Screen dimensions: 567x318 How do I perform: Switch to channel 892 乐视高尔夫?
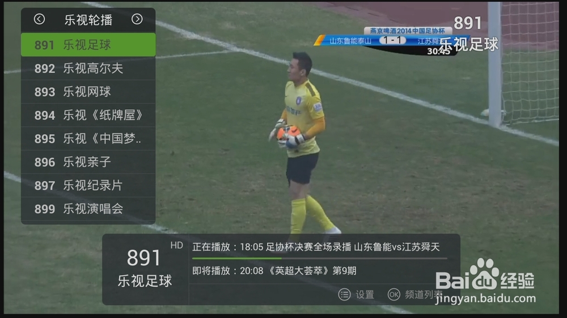pos(88,68)
